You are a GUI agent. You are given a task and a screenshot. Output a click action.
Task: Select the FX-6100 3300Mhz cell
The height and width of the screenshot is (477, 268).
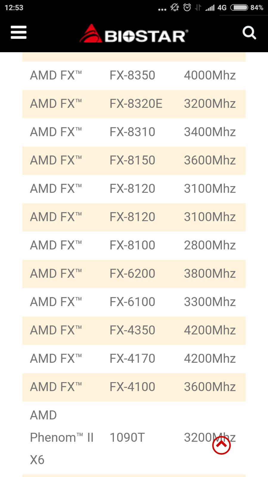click(210, 302)
